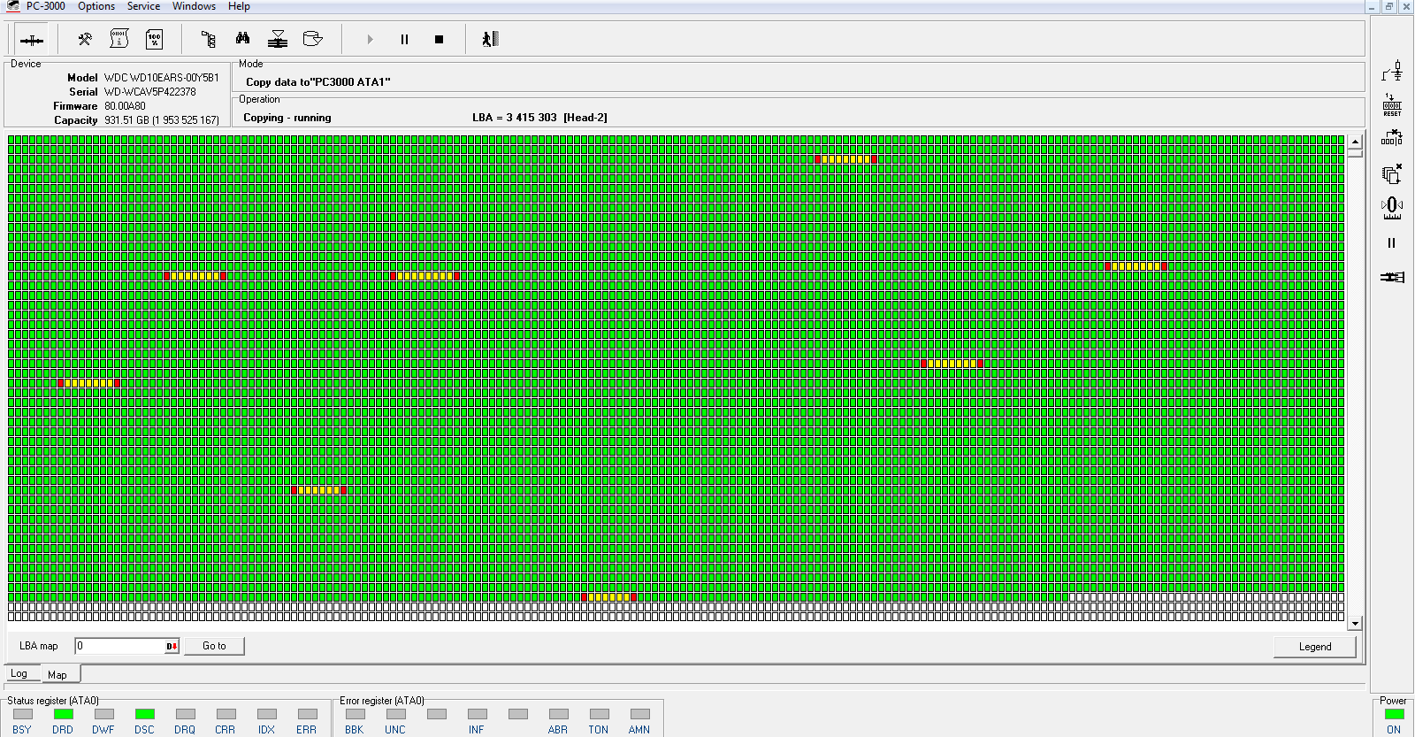
Task: Click the model text WDC WD10EARS-00Y5B1
Action: pos(161,78)
